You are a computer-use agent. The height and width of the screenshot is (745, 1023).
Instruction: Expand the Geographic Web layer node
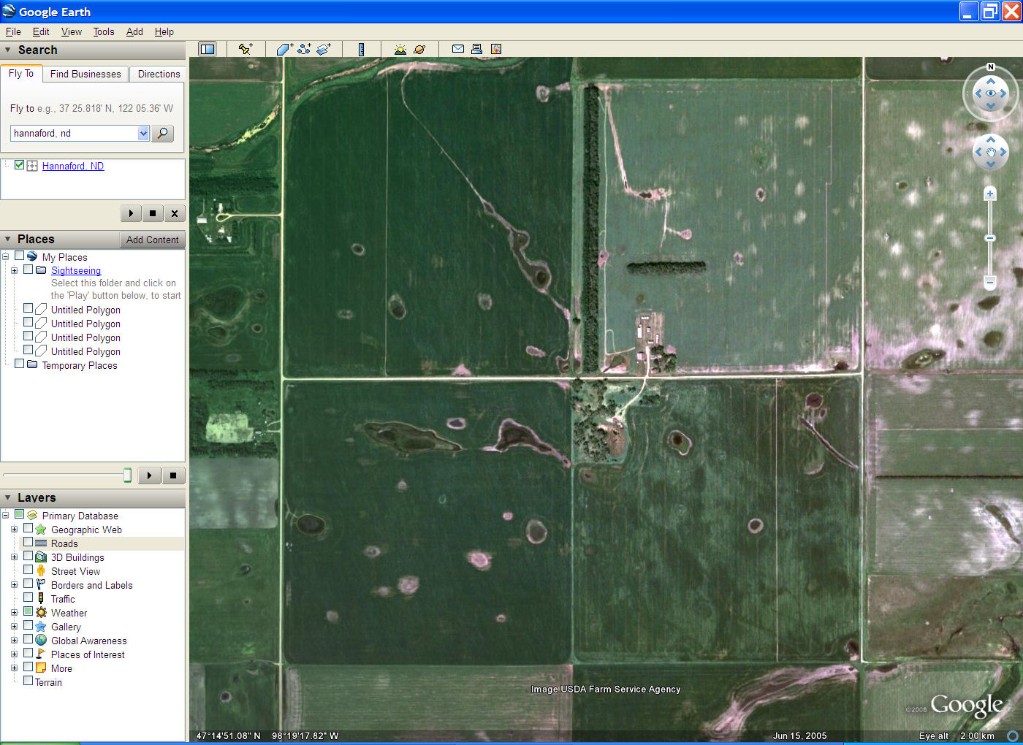point(14,529)
